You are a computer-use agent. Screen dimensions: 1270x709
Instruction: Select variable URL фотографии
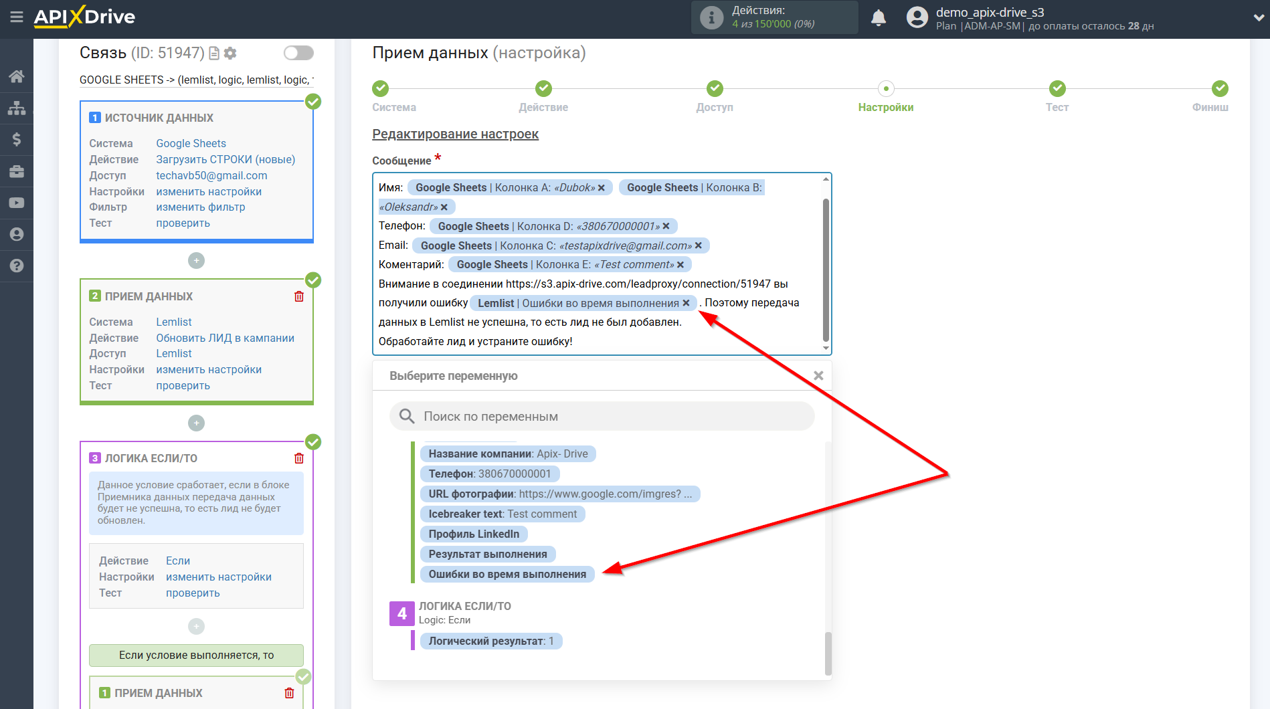[x=560, y=494]
